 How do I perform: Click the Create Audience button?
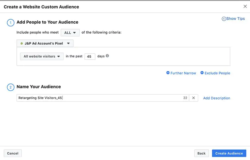pyautogui.click(x=229, y=153)
